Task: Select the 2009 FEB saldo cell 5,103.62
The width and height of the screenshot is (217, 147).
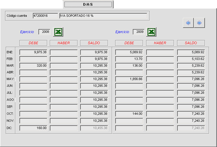Action: click(x=191, y=59)
